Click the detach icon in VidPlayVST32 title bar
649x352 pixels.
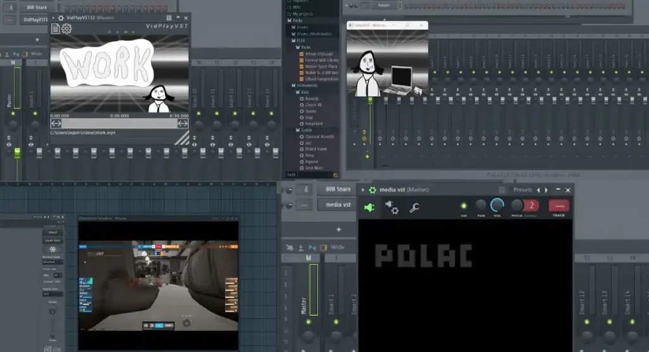(x=169, y=18)
